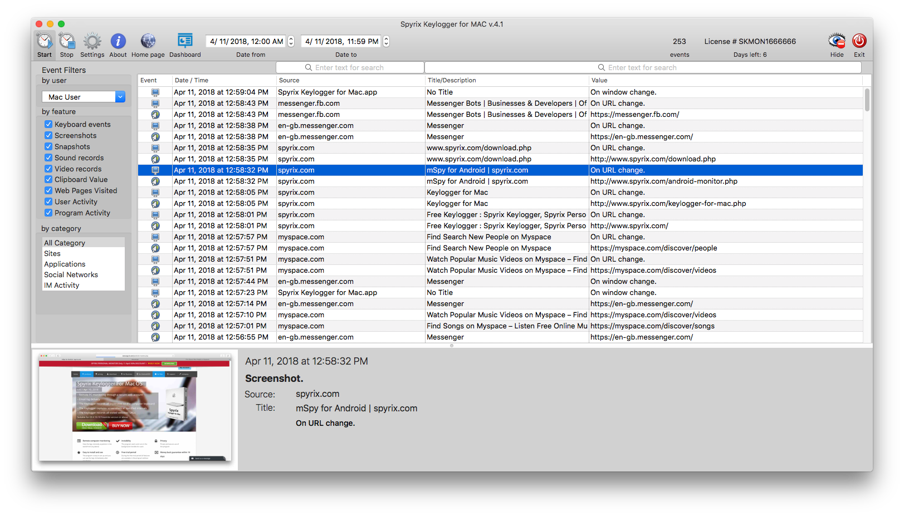This screenshot has width=904, height=516.
Task: Sort by Value column header
Action: (x=726, y=80)
